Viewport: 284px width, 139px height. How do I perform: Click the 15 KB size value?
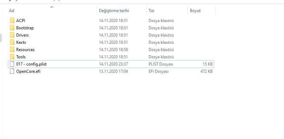pyautogui.click(x=207, y=64)
